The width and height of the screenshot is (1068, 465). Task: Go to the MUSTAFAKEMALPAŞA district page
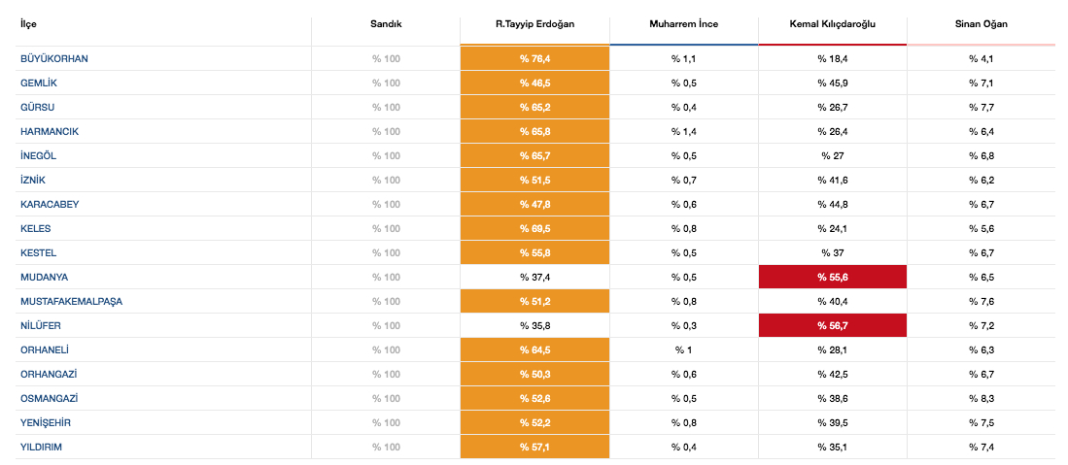tap(71, 302)
